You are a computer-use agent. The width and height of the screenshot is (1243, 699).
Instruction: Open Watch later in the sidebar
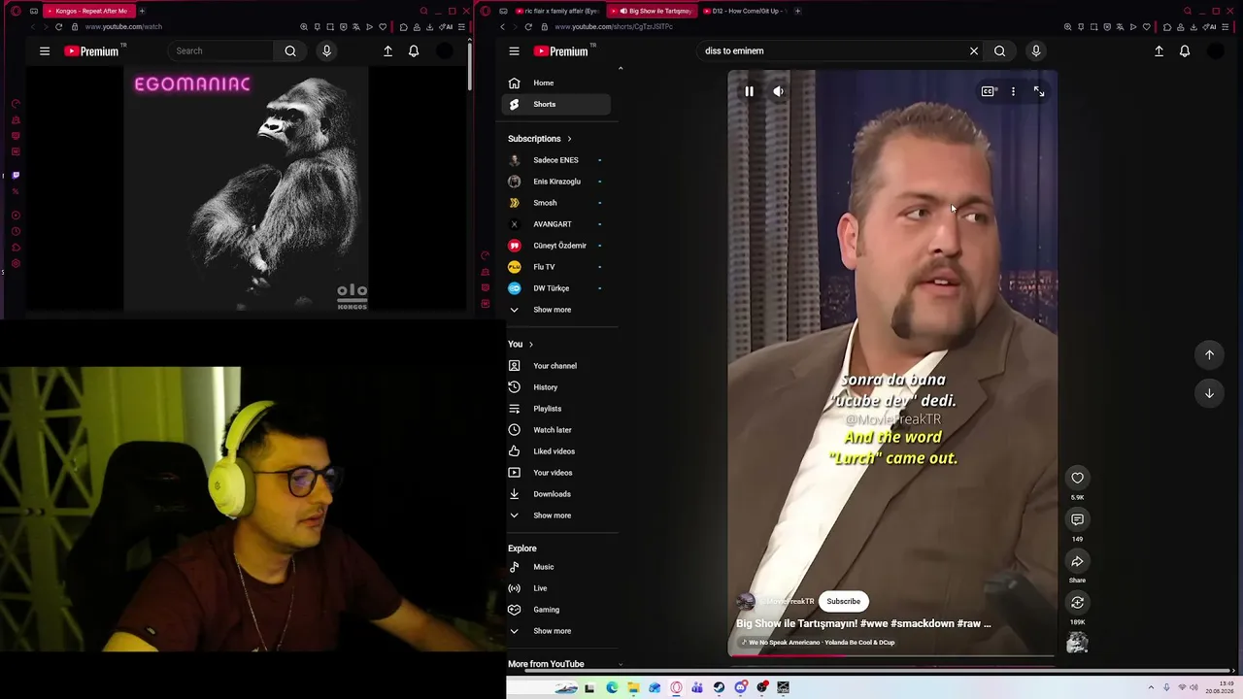click(556, 430)
